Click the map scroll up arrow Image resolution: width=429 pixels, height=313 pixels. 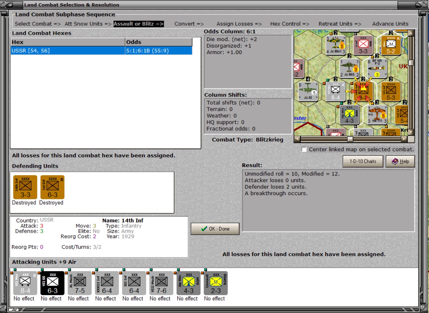411,33
